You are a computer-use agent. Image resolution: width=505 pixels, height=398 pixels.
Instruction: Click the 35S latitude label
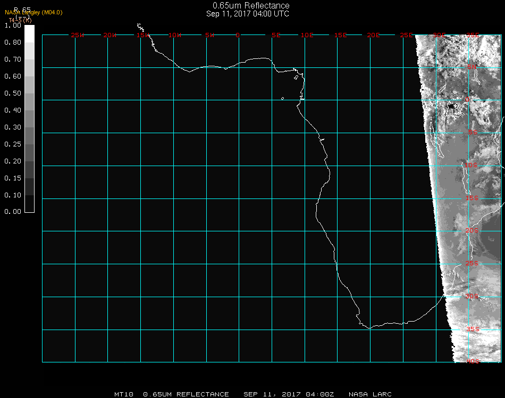[472, 329]
